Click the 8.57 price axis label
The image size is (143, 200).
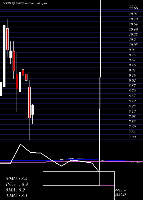pos(132,96)
